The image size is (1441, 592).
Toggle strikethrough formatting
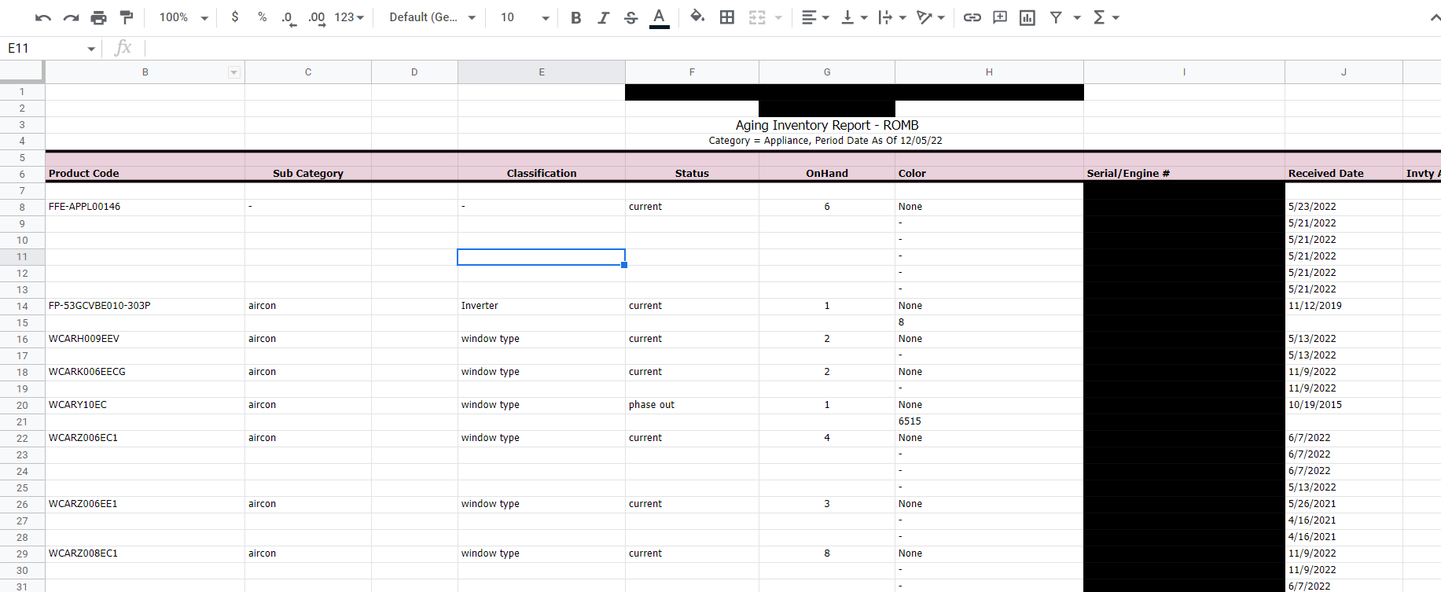(630, 17)
